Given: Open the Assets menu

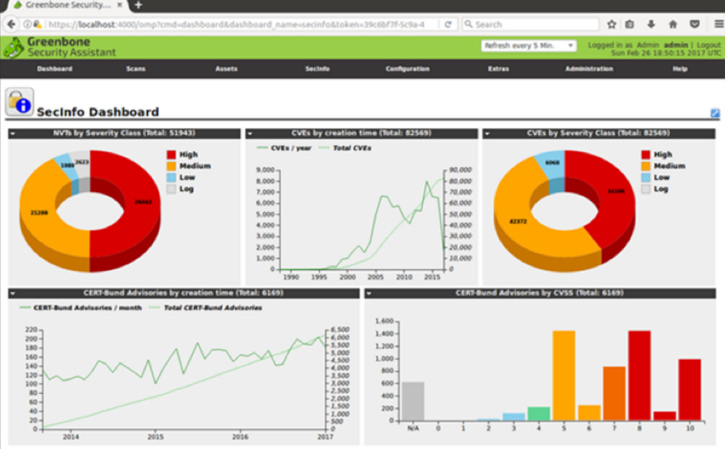Looking at the screenshot, I should click(226, 69).
